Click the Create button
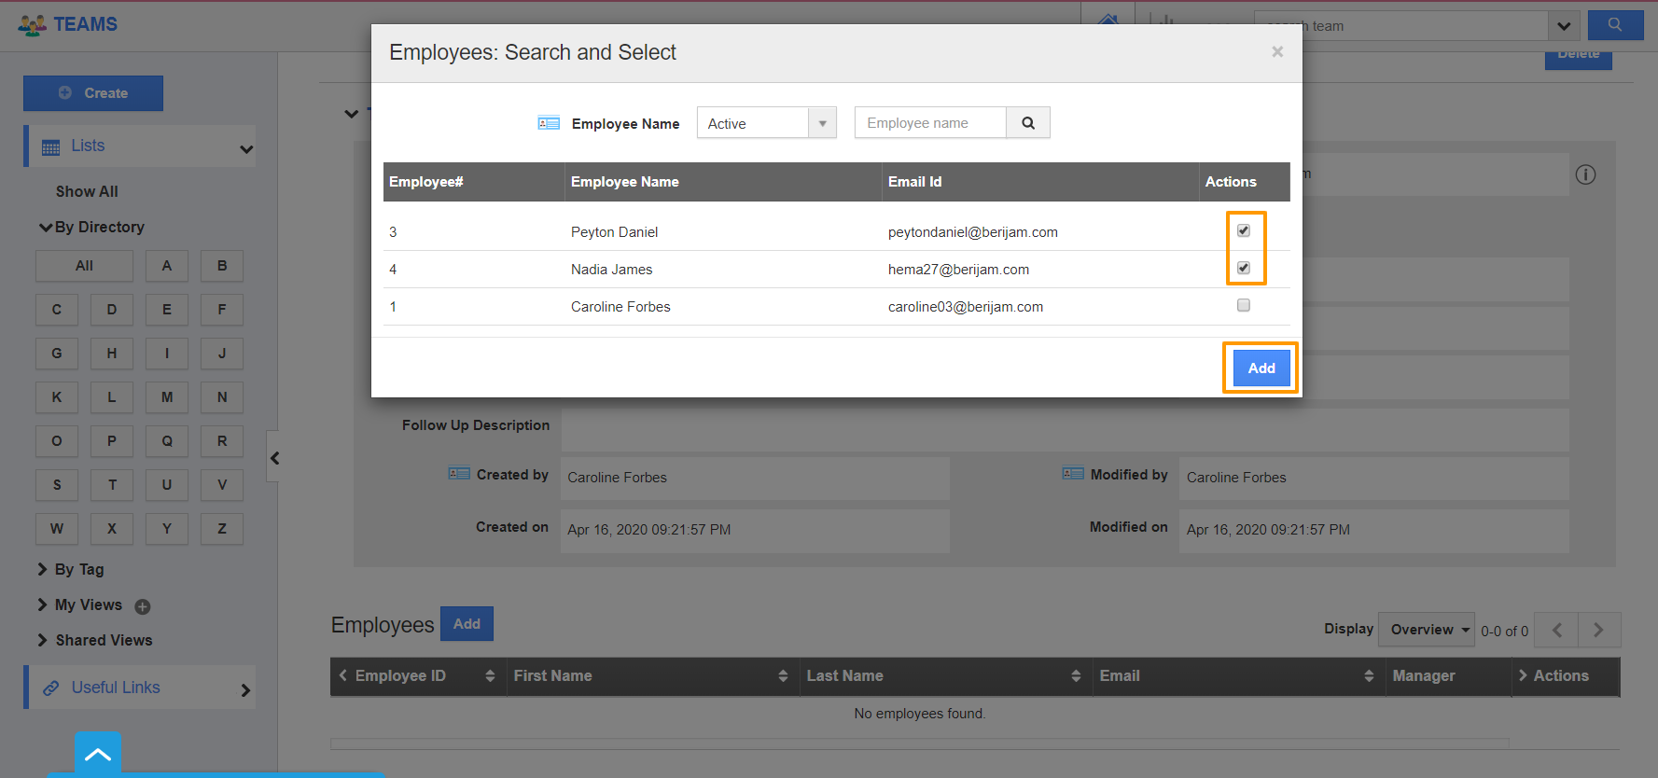 tap(93, 93)
